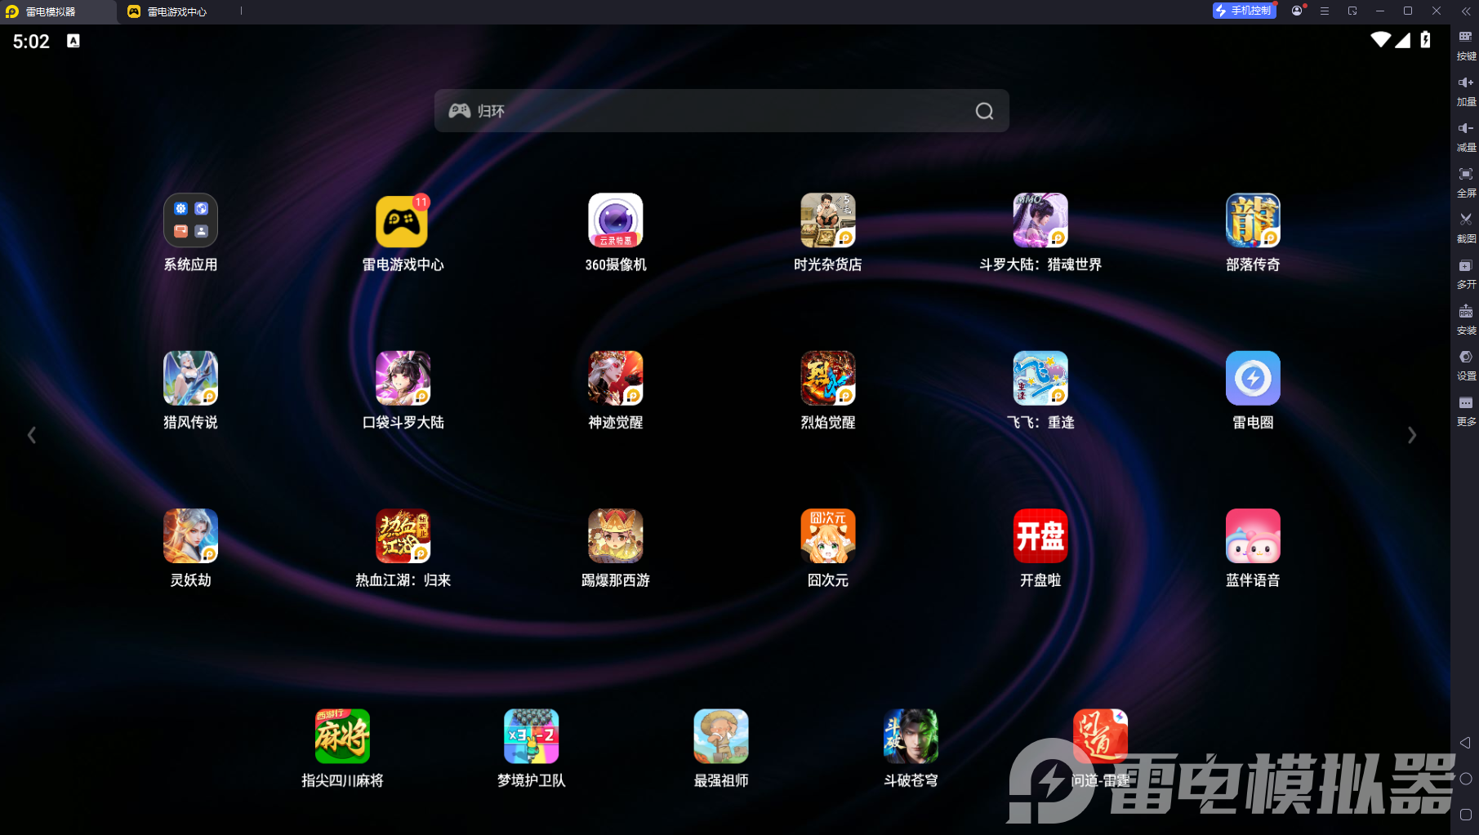This screenshot has width=1479, height=835.
Task: Click the 手机控制 button
Action: pos(1245,11)
